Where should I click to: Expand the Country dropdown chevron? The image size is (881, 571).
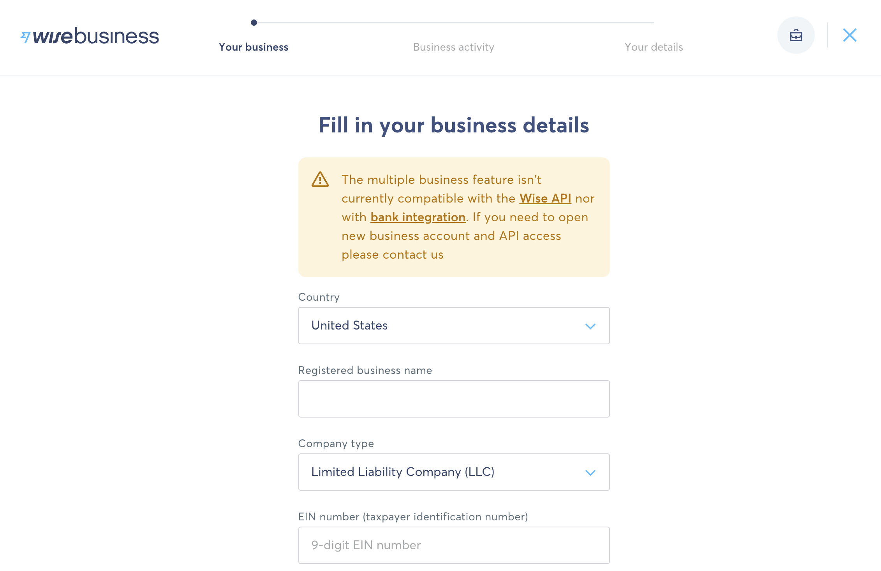590,326
